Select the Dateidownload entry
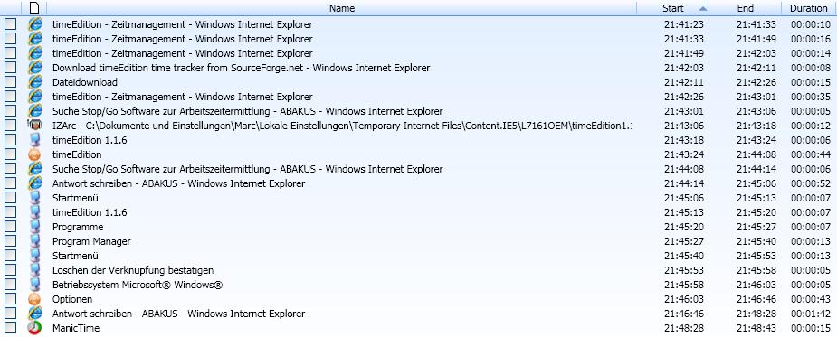Screen dimensions: 837x337 click(x=85, y=82)
